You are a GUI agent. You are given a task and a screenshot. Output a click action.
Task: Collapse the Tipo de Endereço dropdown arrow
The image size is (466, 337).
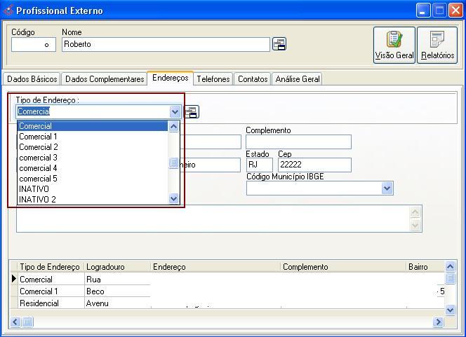[x=175, y=111]
